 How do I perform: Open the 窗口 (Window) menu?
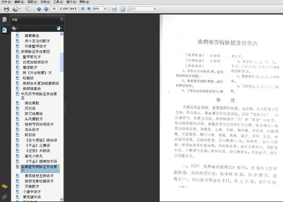point(71,2)
